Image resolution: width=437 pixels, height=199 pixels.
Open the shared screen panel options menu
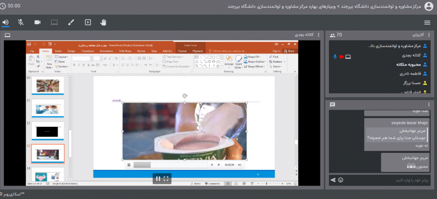(319, 35)
